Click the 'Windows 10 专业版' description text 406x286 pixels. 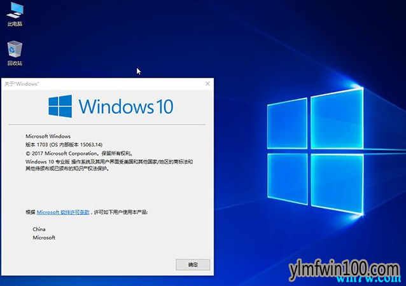click(x=109, y=165)
